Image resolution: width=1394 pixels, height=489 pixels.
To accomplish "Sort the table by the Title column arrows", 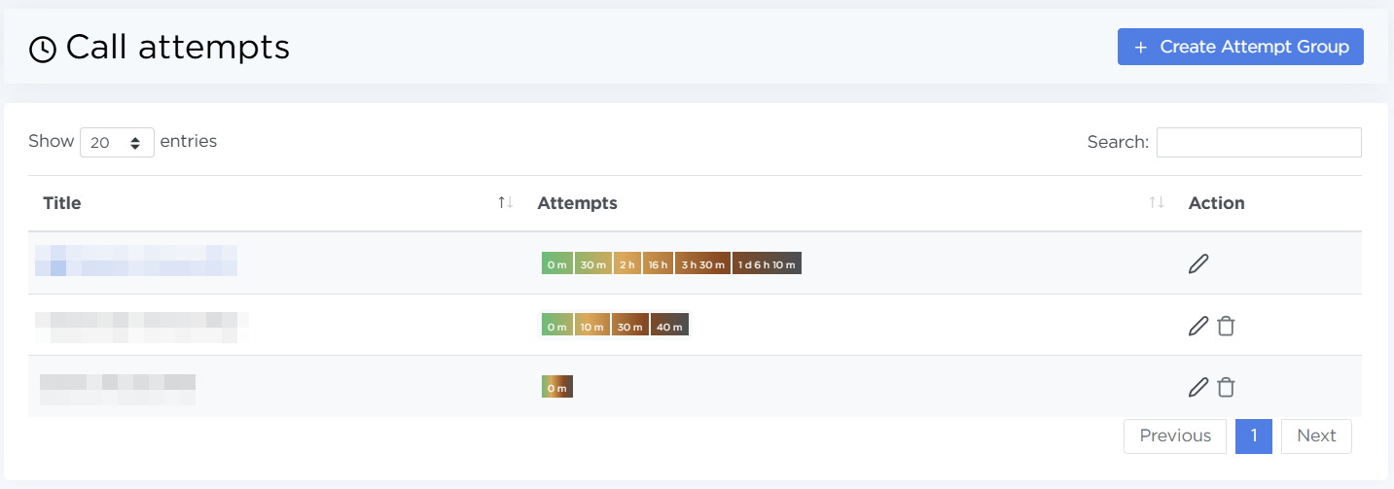I will pos(505,202).
